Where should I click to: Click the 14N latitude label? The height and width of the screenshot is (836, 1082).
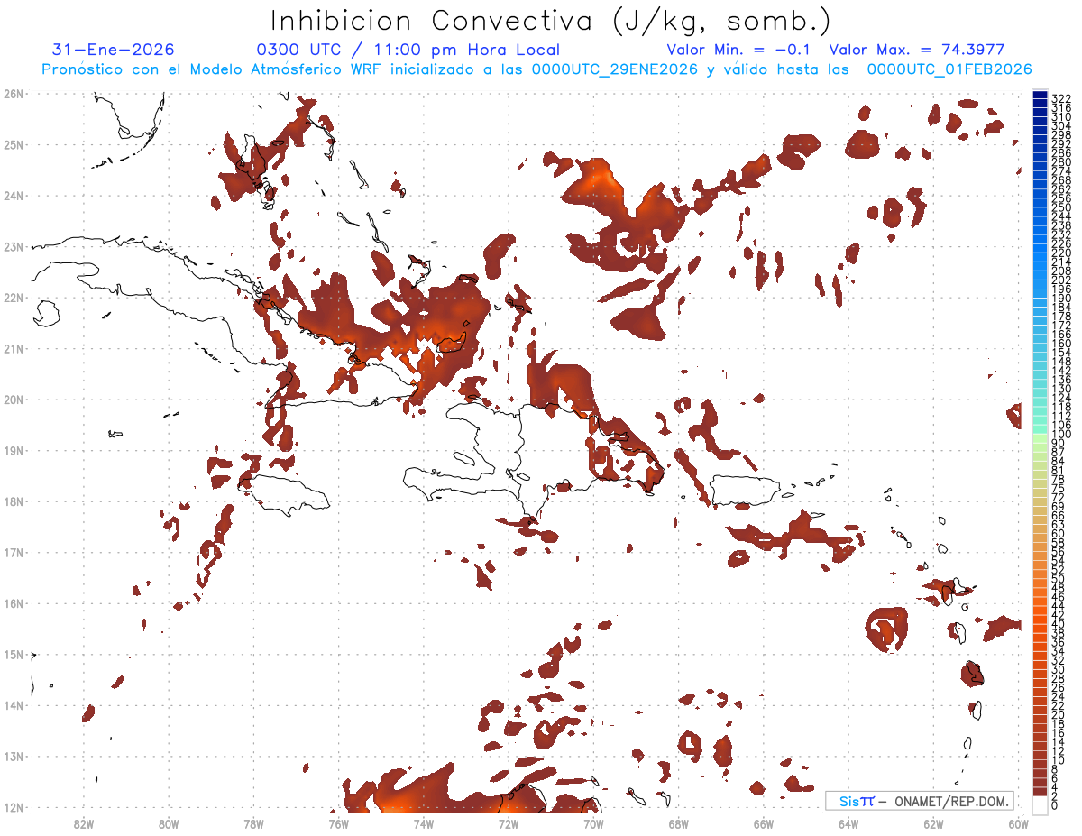pyautogui.click(x=14, y=705)
